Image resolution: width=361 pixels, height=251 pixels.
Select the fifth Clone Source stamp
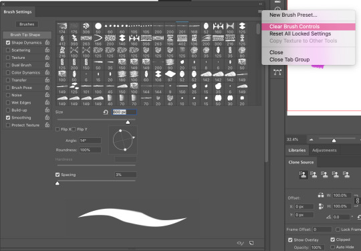[x=346, y=175]
